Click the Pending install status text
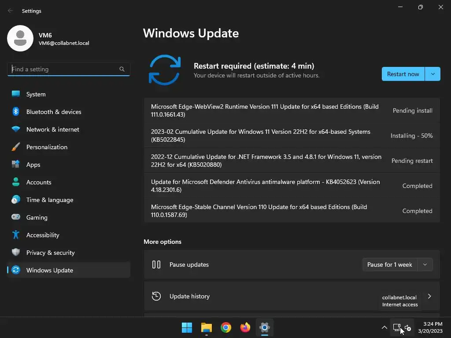 pyautogui.click(x=412, y=110)
